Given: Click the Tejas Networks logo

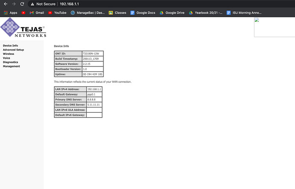Looking at the screenshot, I should [x=23, y=28].
